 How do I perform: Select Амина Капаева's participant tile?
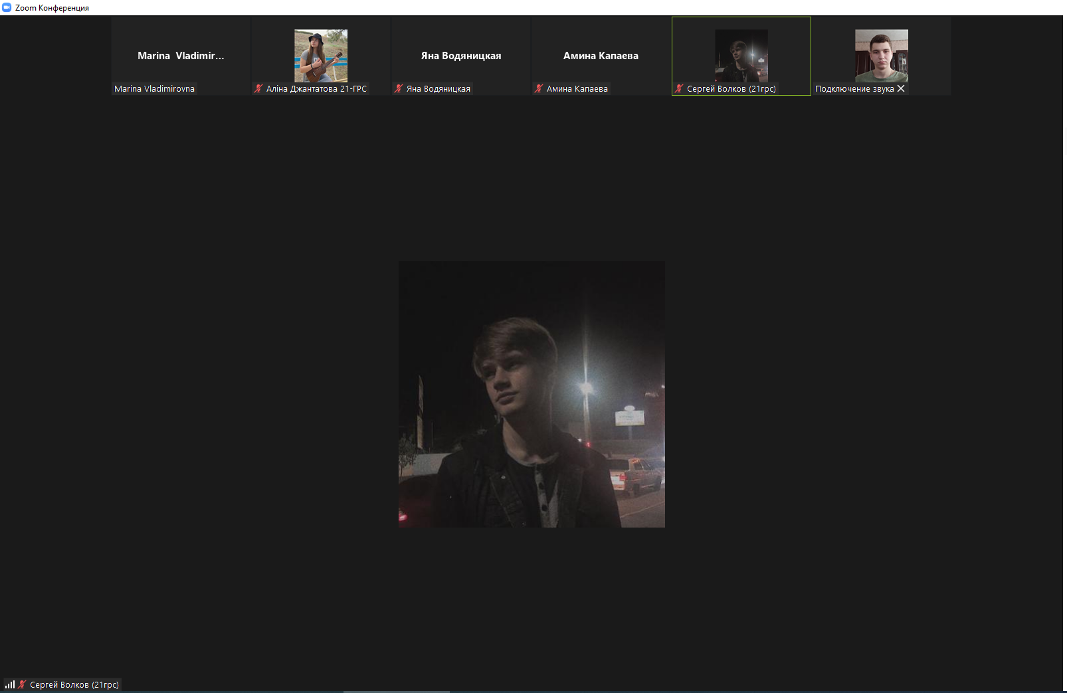pos(601,56)
